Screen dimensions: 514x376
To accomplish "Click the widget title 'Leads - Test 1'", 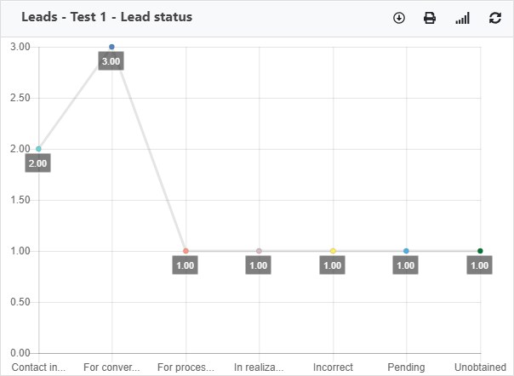I will point(64,17).
